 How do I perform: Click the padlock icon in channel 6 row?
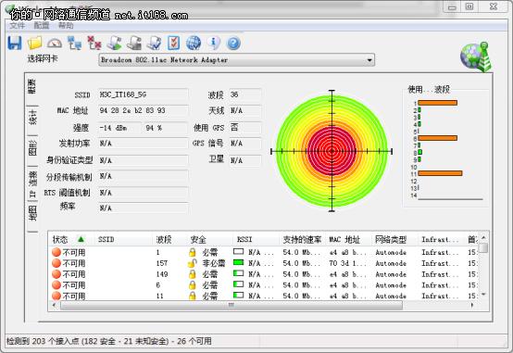(x=193, y=284)
